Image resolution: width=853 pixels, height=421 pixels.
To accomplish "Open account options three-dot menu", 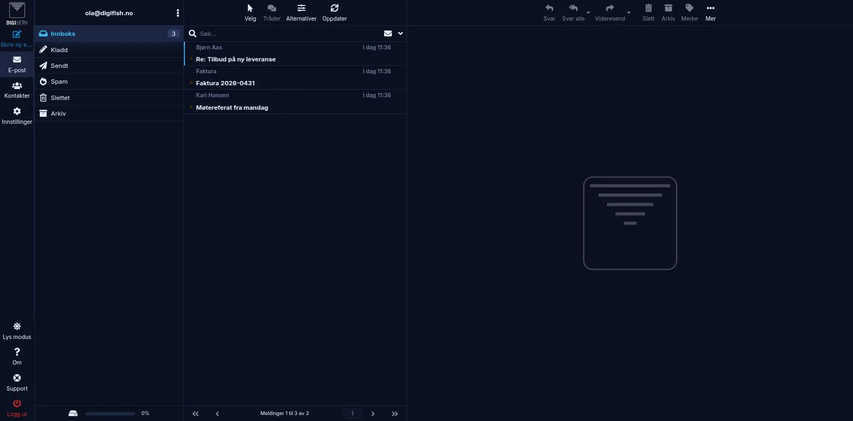I will (x=177, y=13).
